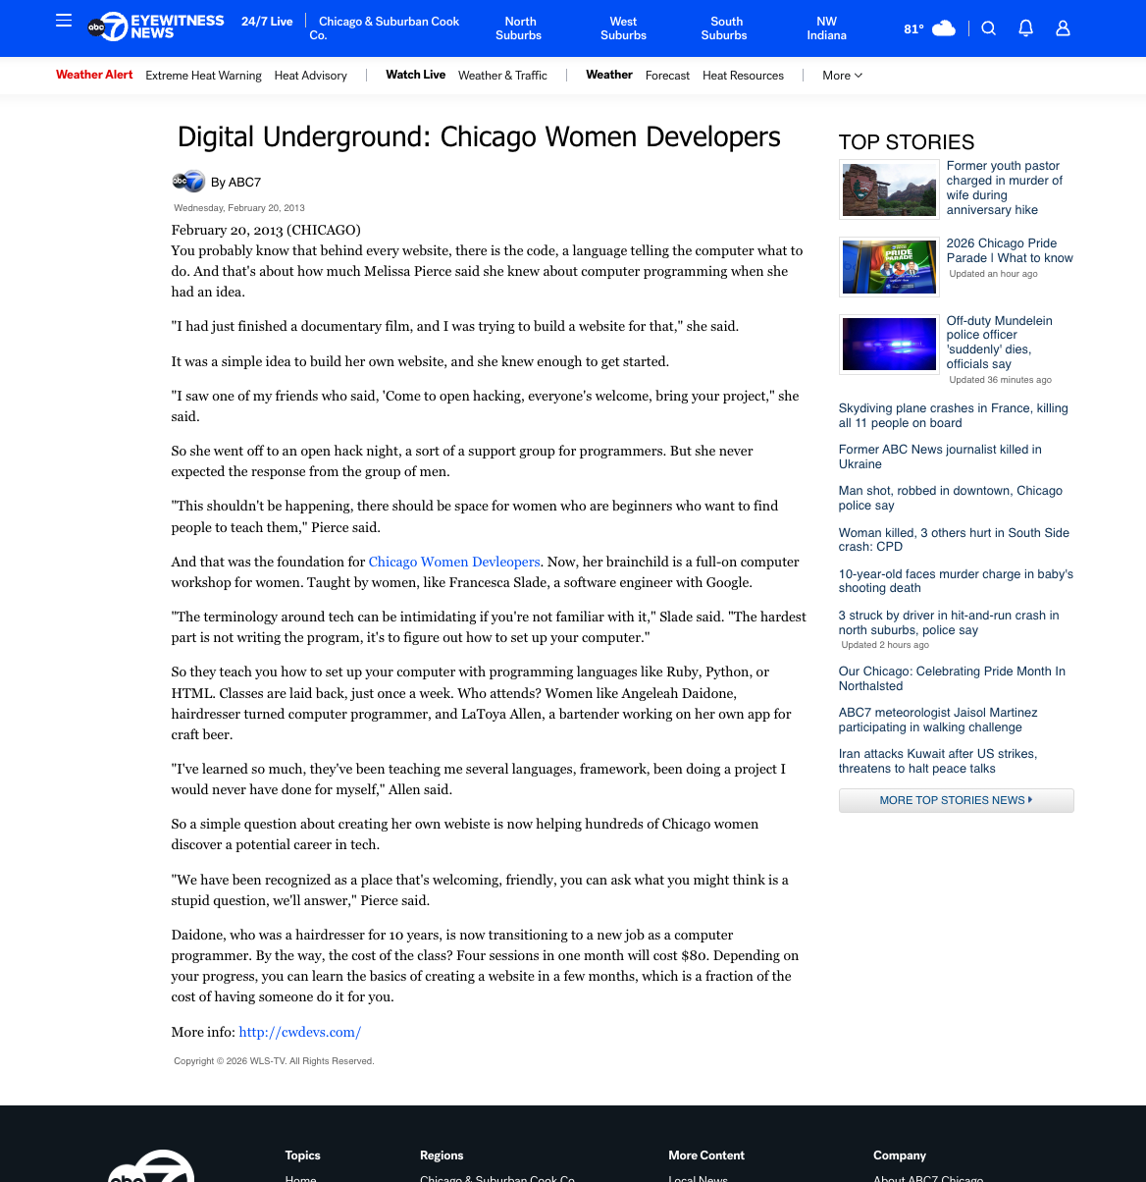The width and height of the screenshot is (1146, 1182).
Task: Click the MORE TOP STORIES NEWS button
Action: point(957,800)
